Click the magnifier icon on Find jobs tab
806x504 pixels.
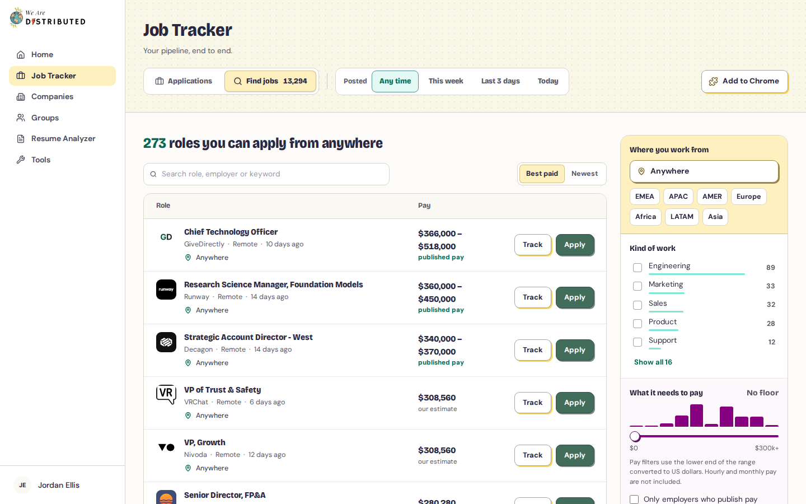pos(238,81)
